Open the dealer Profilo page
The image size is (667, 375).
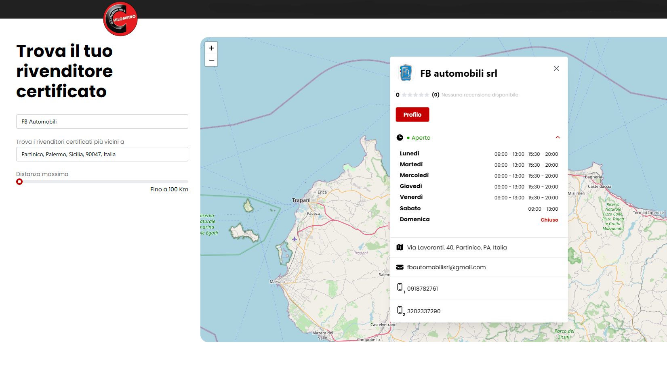pyautogui.click(x=412, y=115)
